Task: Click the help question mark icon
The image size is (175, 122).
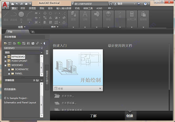Action: [x=145, y=4]
